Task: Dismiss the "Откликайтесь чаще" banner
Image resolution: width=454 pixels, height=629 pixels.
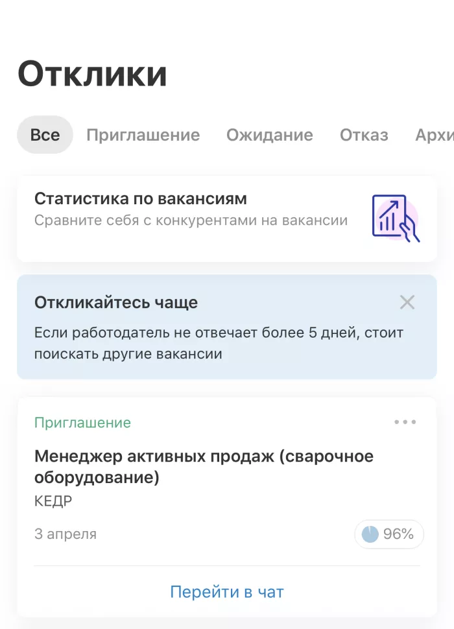Action: 407,302
